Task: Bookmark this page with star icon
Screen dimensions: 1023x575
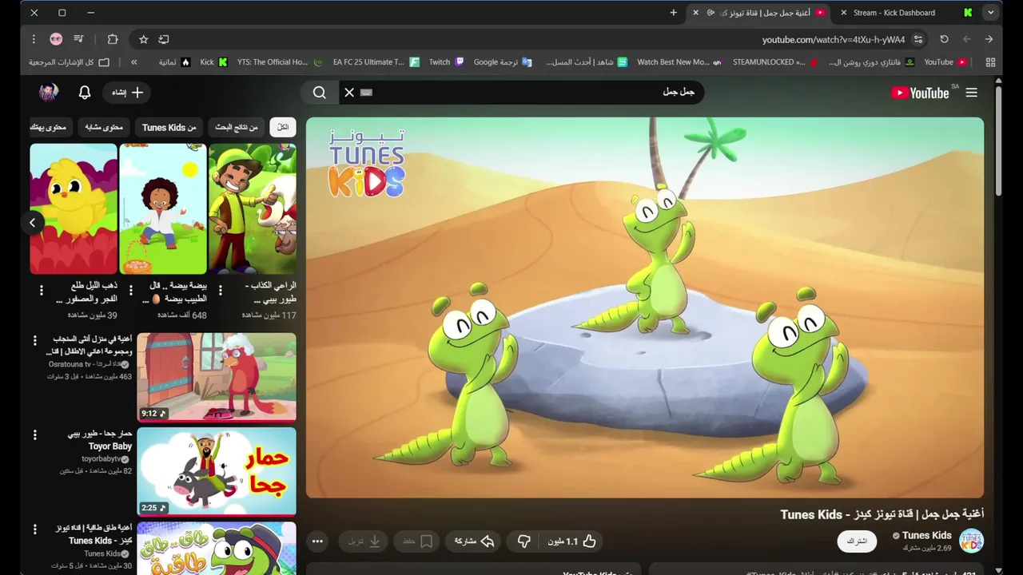Action: pos(143,39)
